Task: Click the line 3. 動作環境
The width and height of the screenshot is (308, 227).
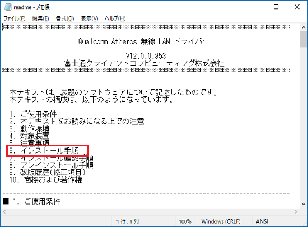Action: pyautogui.click(x=29, y=129)
